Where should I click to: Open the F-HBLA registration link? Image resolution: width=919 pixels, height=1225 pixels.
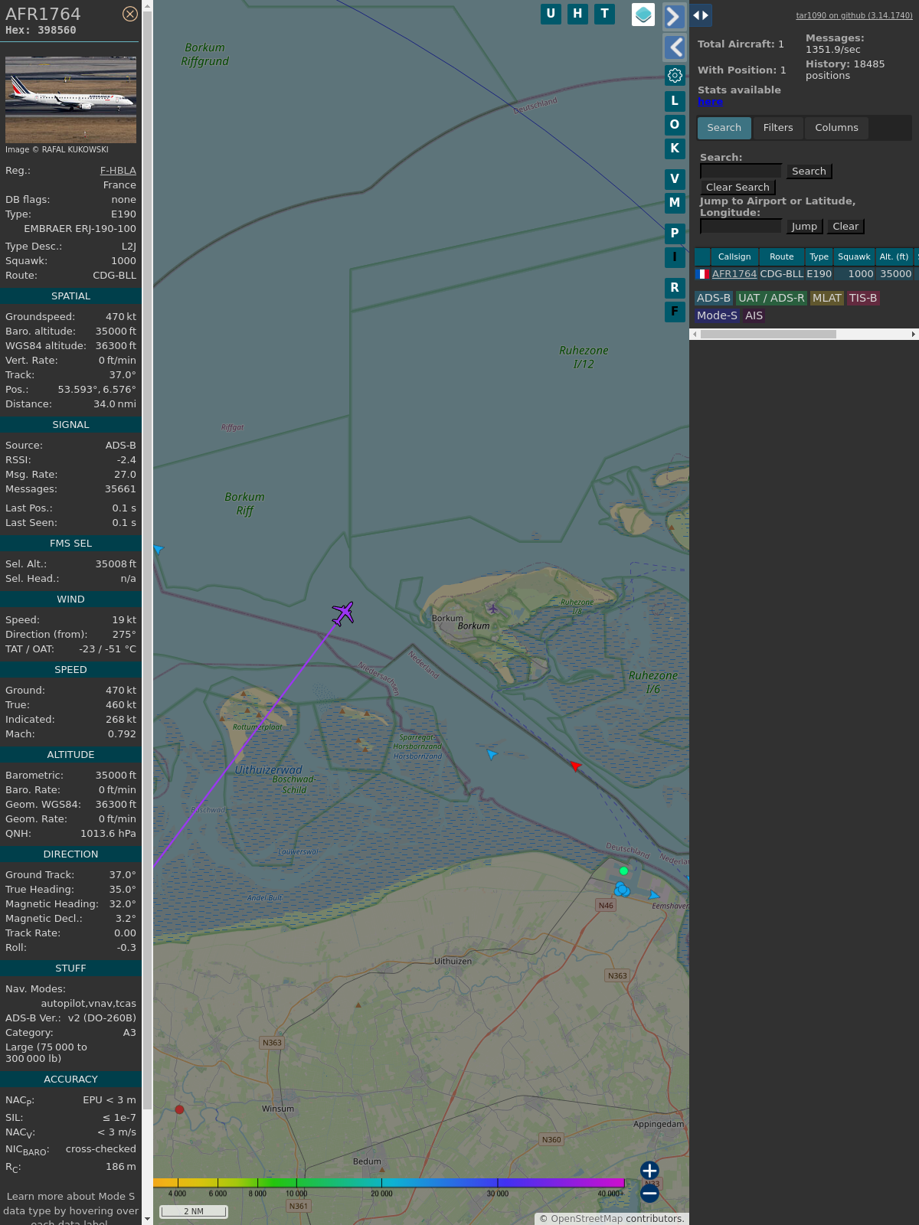point(118,171)
